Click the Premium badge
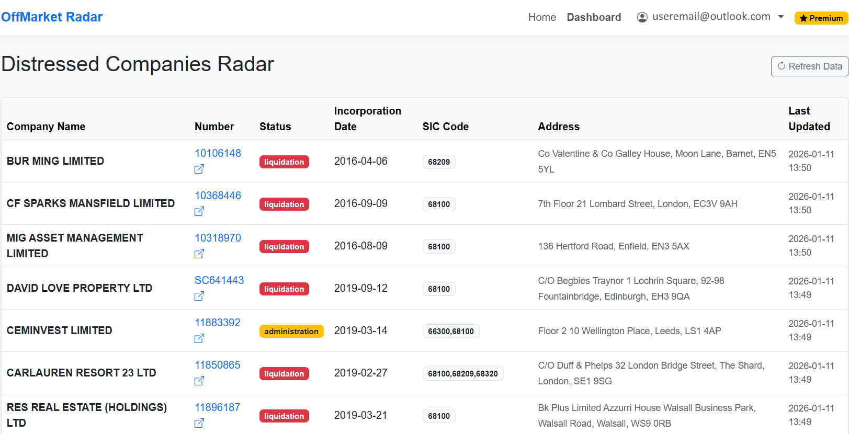849x434 pixels. tap(821, 18)
